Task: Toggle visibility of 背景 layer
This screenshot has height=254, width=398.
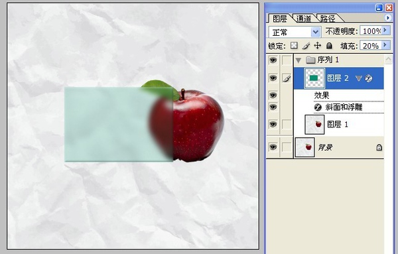Action: (x=273, y=147)
